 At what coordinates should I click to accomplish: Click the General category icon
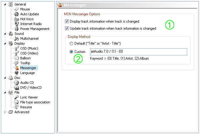click(x=11, y=4)
